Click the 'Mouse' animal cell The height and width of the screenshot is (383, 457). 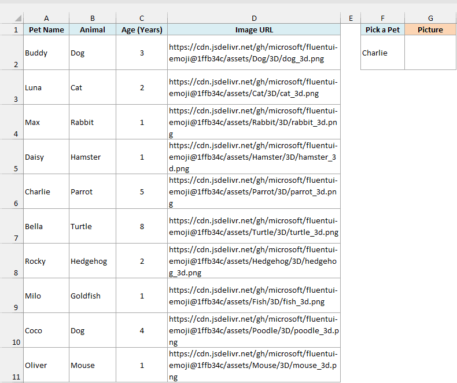coord(93,364)
